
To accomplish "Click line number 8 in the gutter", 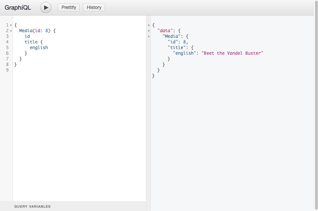I will click(x=7, y=64).
